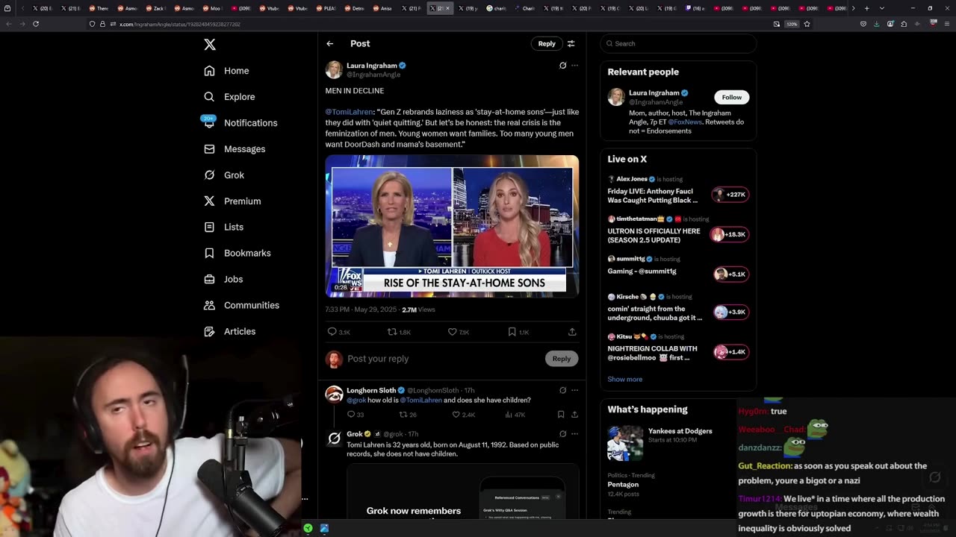Bookmark the page with the star icon

pyautogui.click(x=807, y=24)
